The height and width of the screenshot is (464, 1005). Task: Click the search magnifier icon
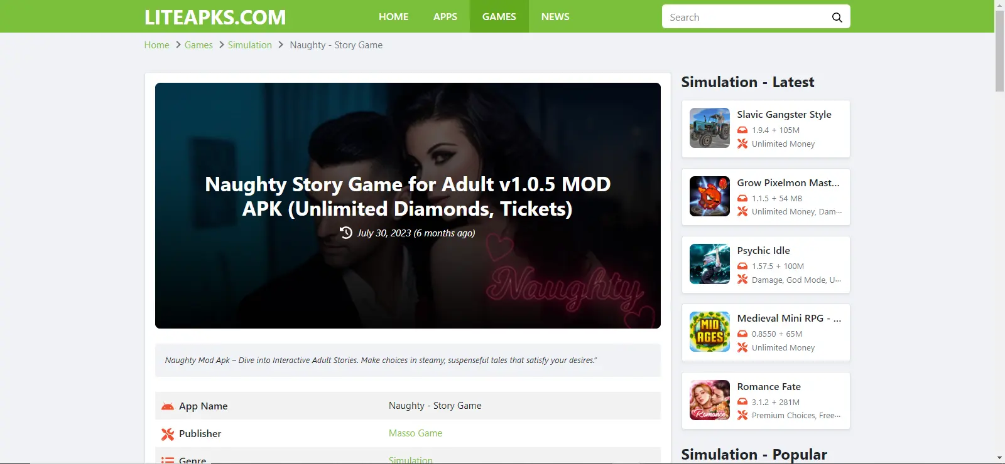[837, 18]
